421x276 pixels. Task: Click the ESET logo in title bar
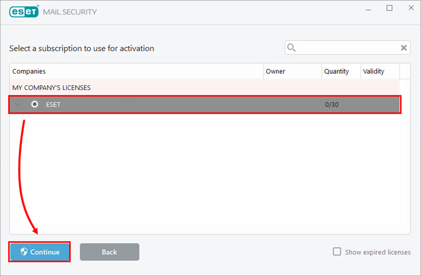24,11
